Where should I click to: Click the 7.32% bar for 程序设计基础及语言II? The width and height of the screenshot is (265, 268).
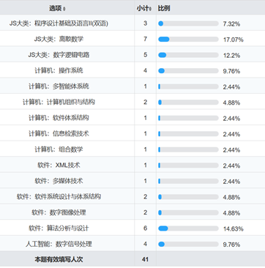[x=188, y=23]
